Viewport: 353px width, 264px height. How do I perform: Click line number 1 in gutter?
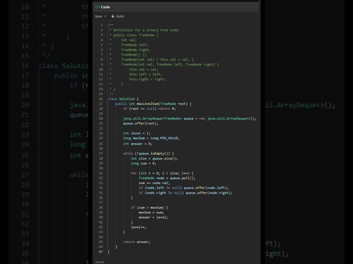pyautogui.click(x=101, y=25)
